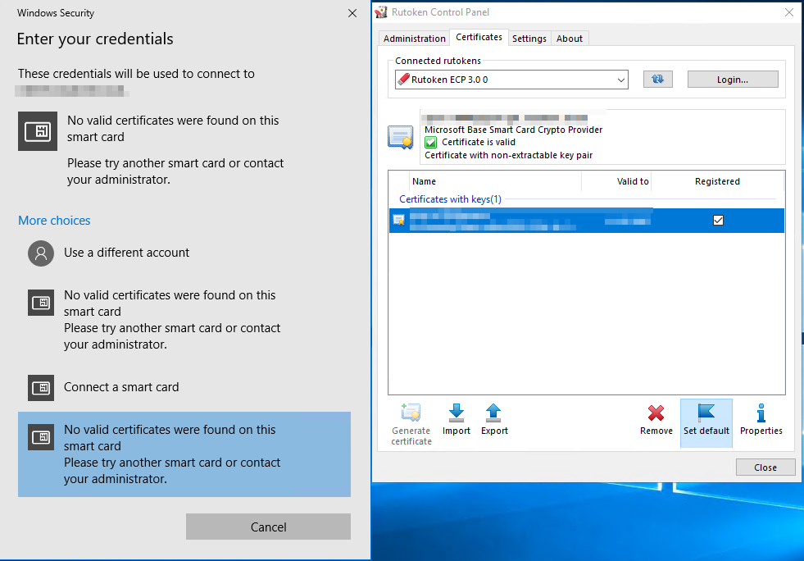This screenshot has height=561, width=804.
Task: Close the Windows Security dialog with X
Action: (x=352, y=13)
